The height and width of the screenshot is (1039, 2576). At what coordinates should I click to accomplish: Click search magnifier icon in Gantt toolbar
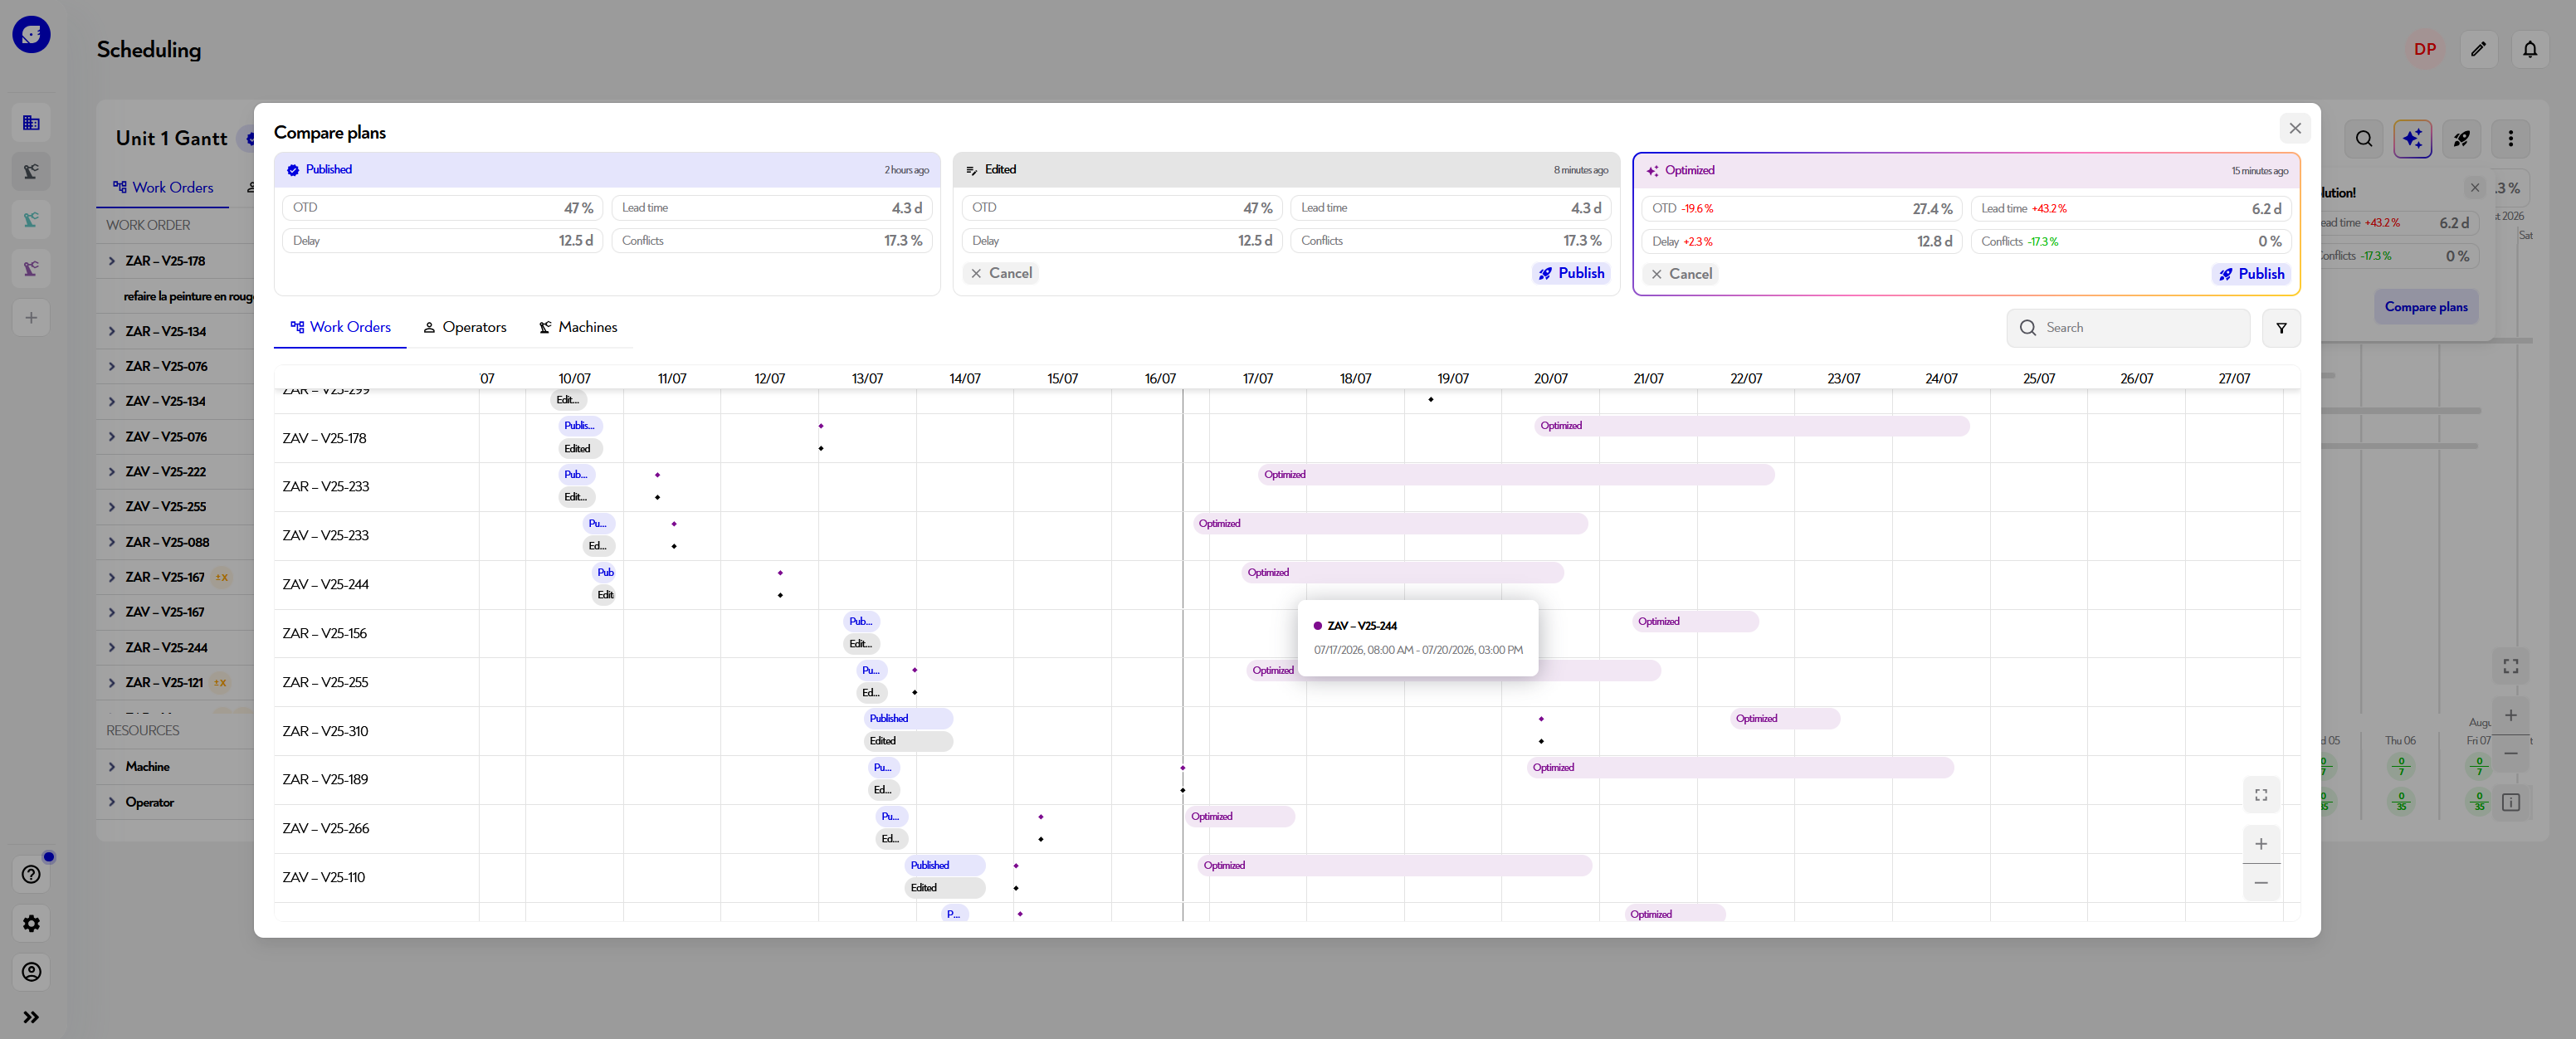pyautogui.click(x=2364, y=139)
